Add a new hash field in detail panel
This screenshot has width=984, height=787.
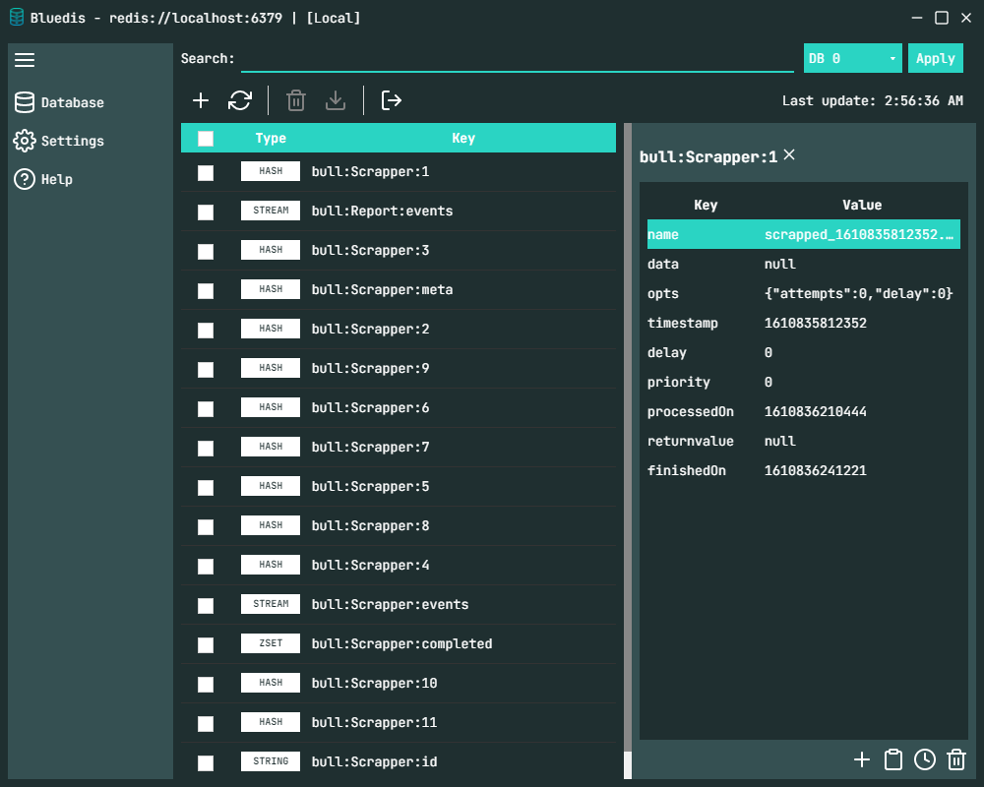pos(862,758)
